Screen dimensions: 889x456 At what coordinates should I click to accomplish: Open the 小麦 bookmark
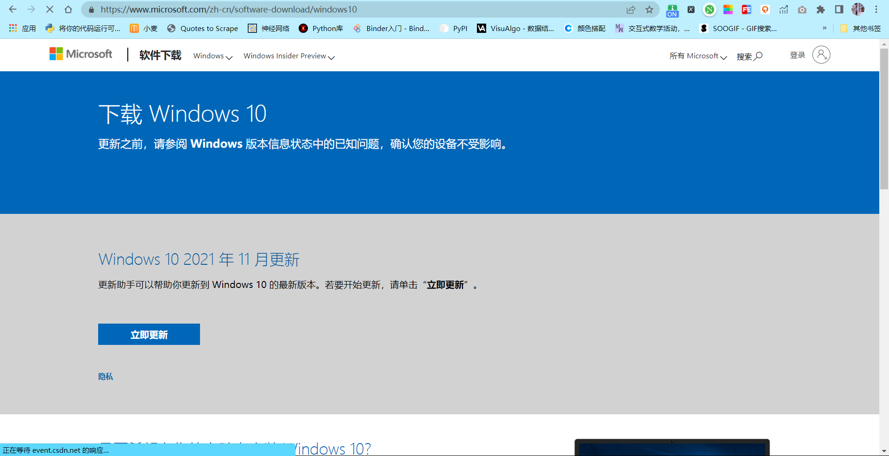coord(144,28)
